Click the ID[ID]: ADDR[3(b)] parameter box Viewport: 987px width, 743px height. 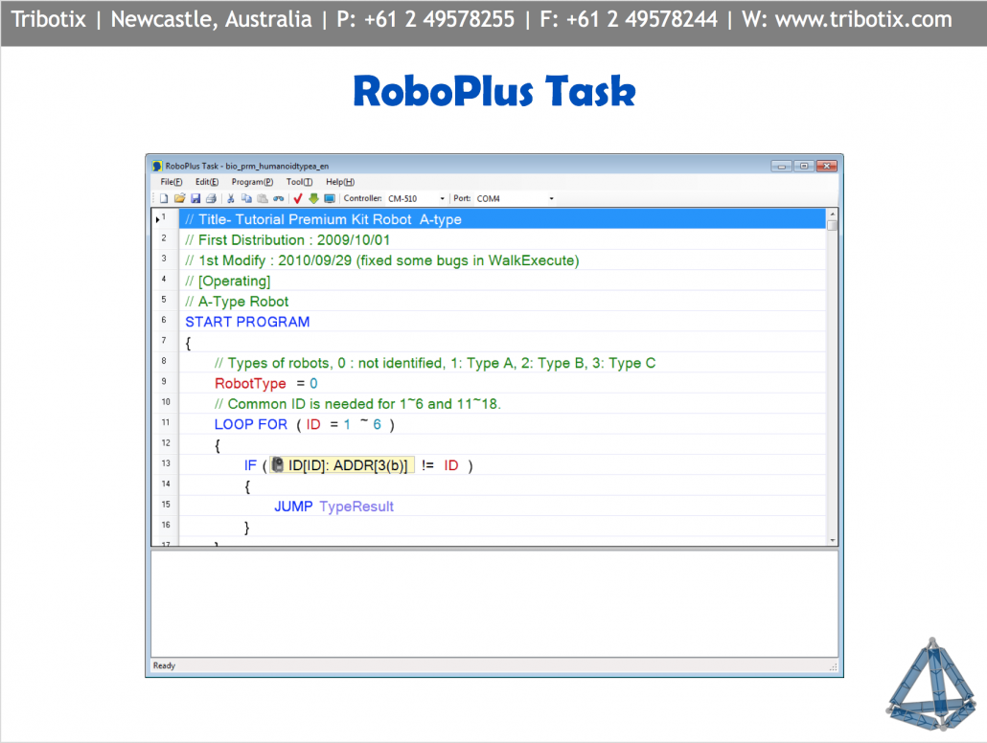pyautogui.click(x=342, y=464)
